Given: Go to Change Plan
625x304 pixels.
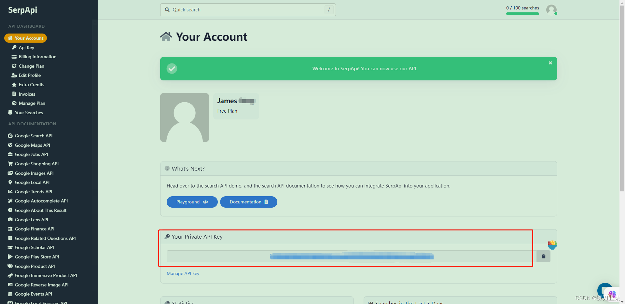Looking at the screenshot, I should point(28,66).
